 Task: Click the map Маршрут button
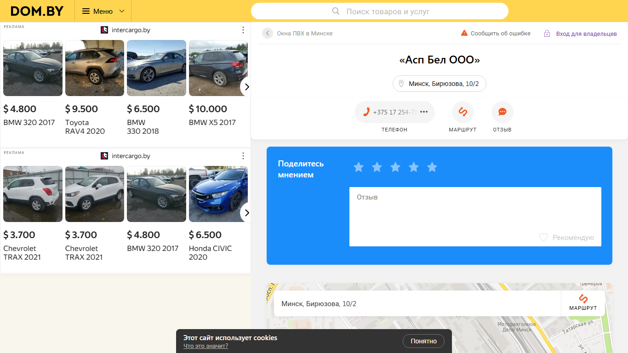tap(583, 303)
